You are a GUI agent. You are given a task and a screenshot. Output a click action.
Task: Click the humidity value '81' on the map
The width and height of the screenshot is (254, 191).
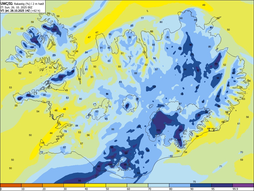(x=86, y=69)
